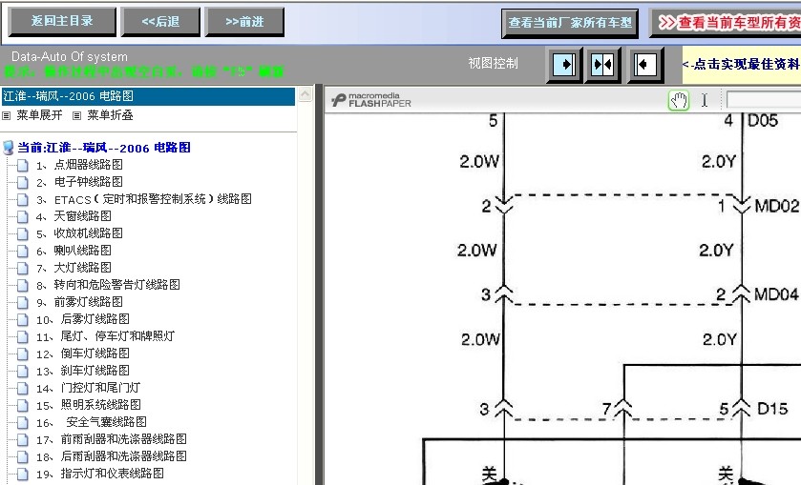Open 查看当前车型所有资料 red button
Screen dimensions: 801x485
point(726,23)
